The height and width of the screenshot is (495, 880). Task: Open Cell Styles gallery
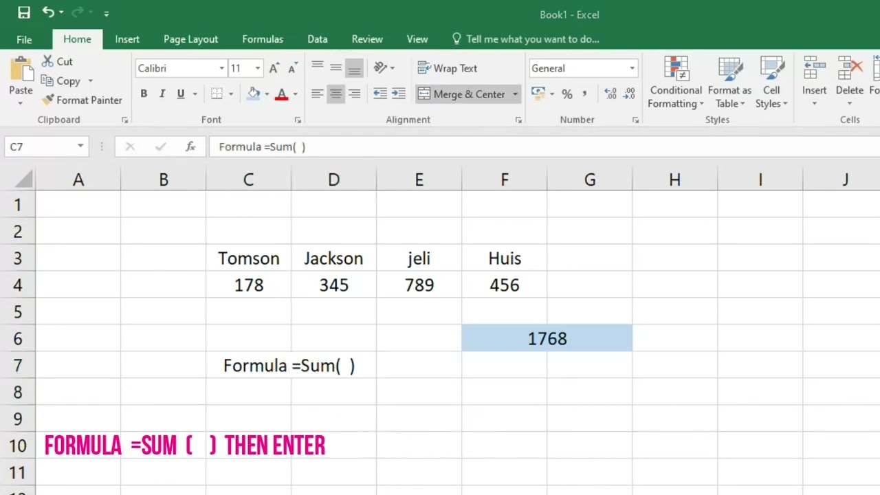(771, 83)
